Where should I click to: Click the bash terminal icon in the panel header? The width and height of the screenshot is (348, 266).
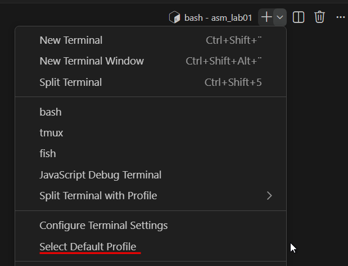point(175,17)
